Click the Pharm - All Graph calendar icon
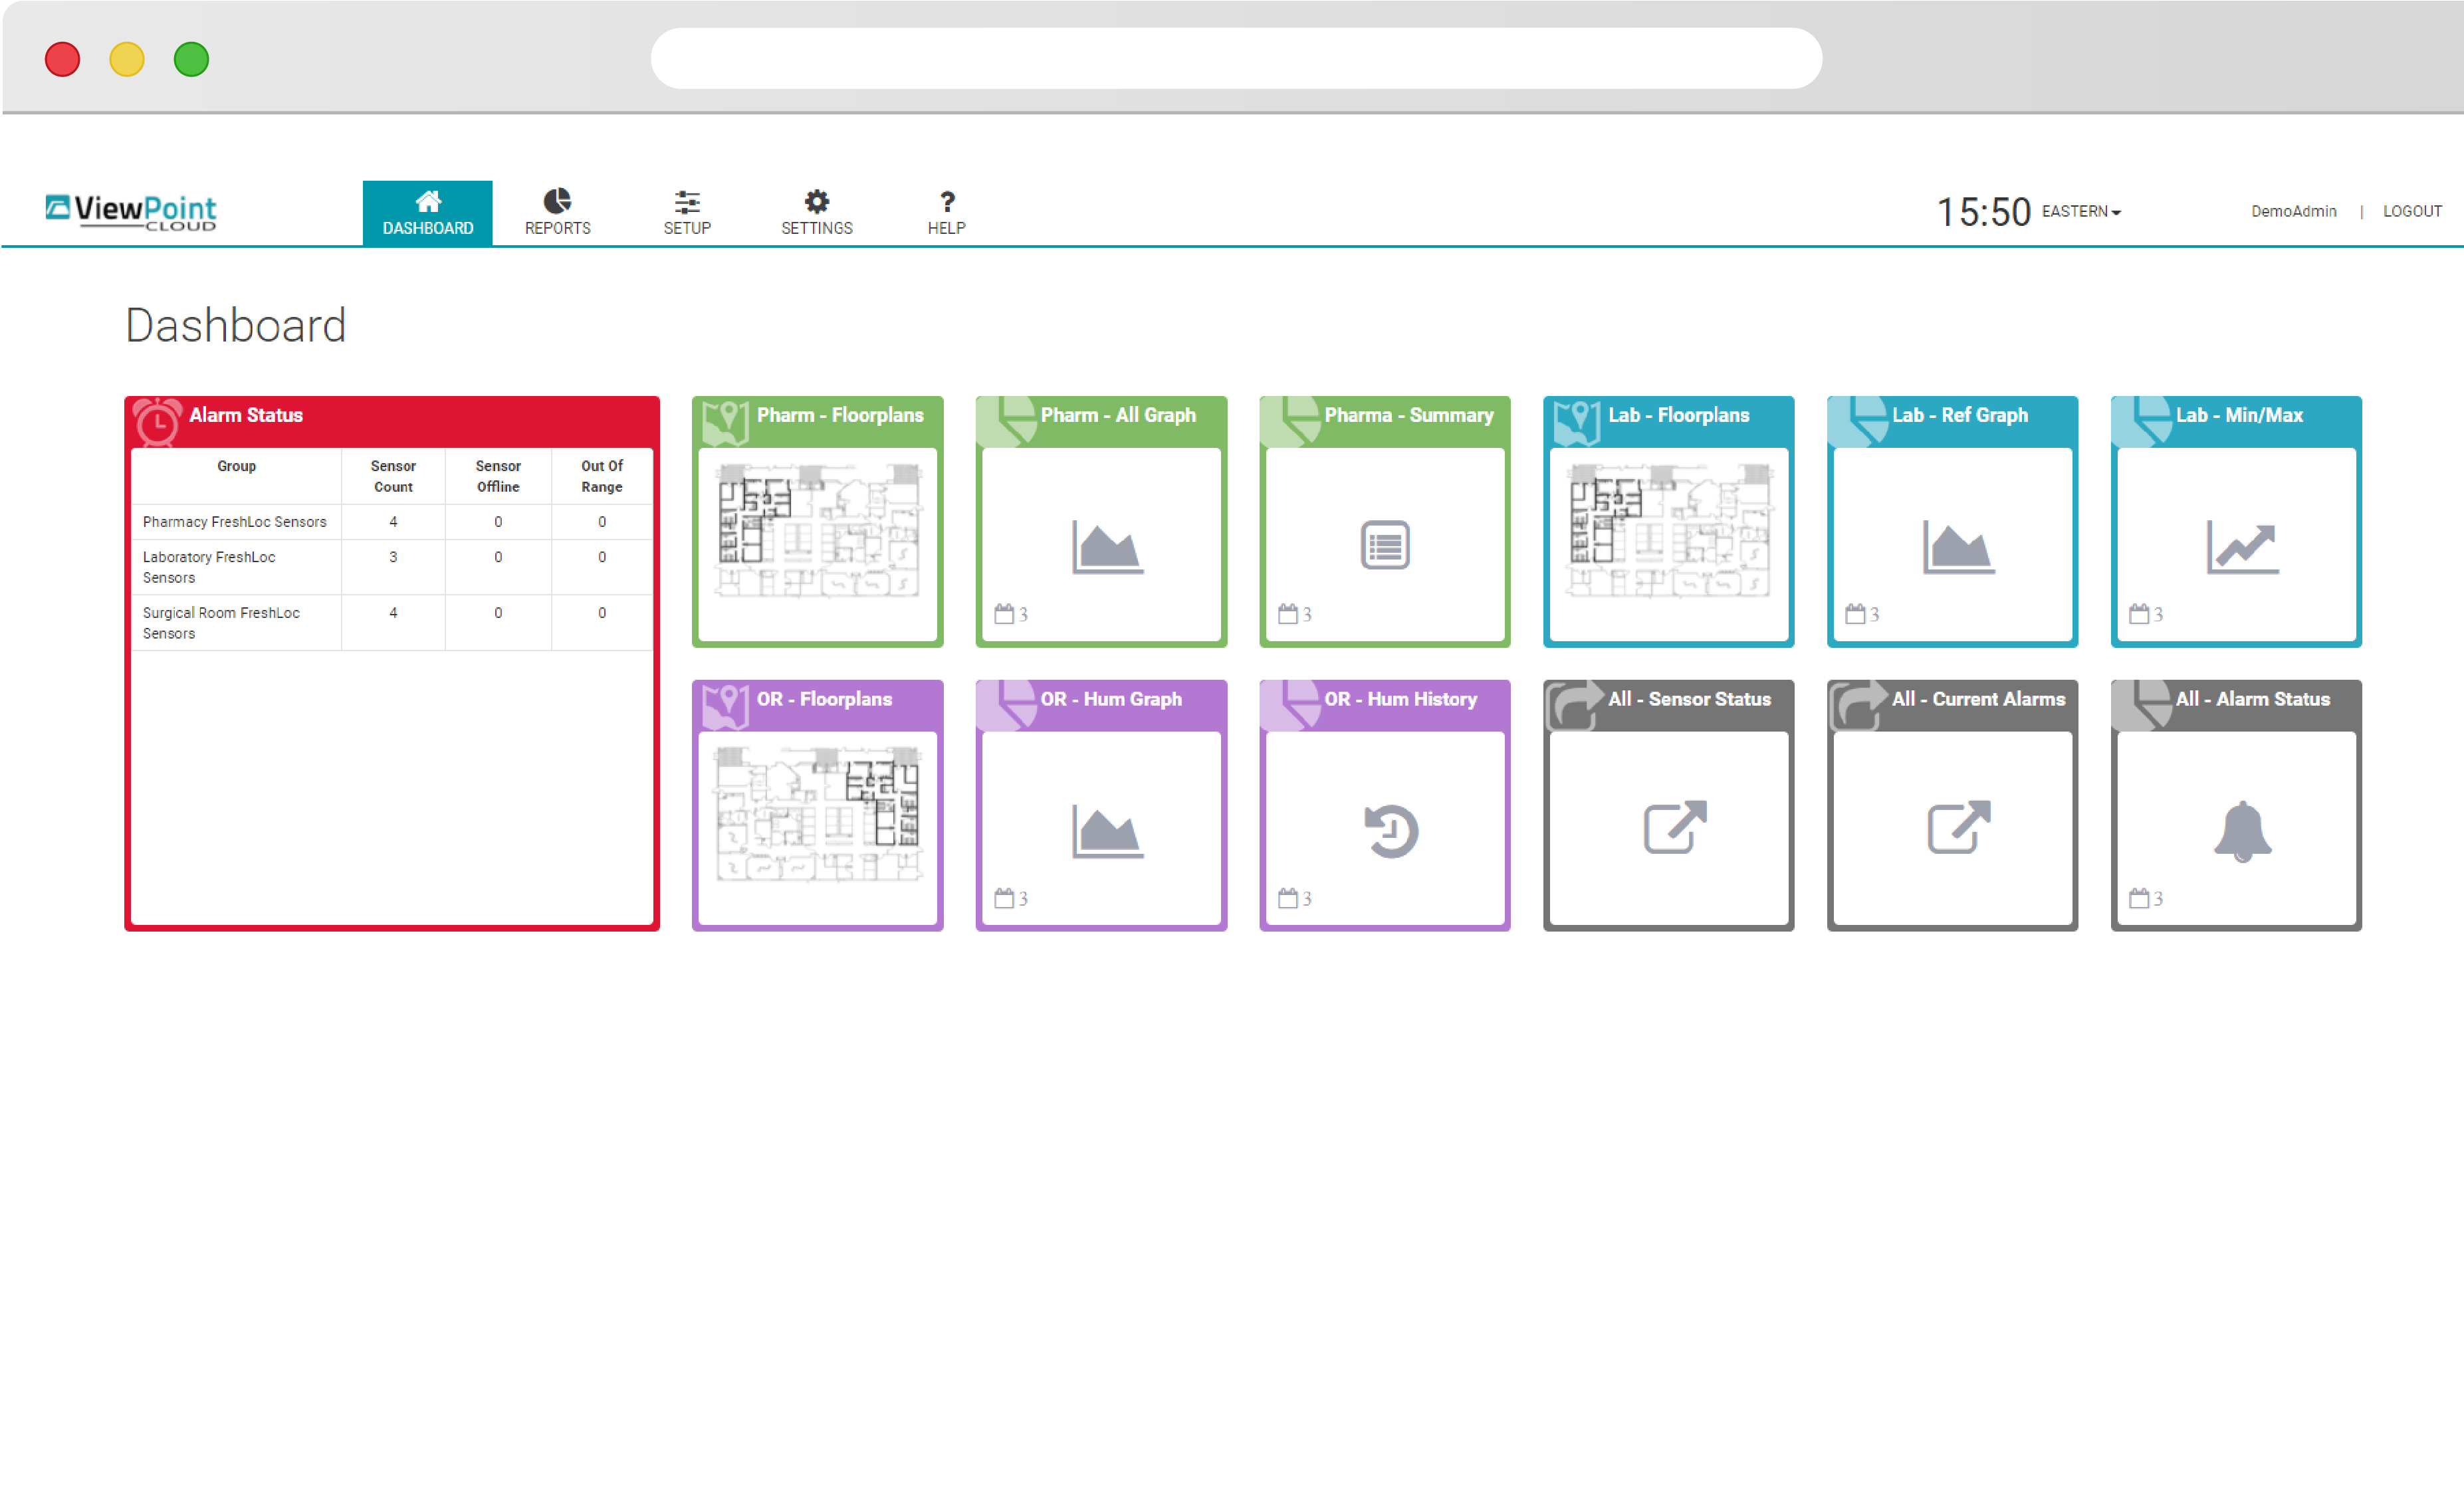The width and height of the screenshot is (2464, 1511). 1004,613
